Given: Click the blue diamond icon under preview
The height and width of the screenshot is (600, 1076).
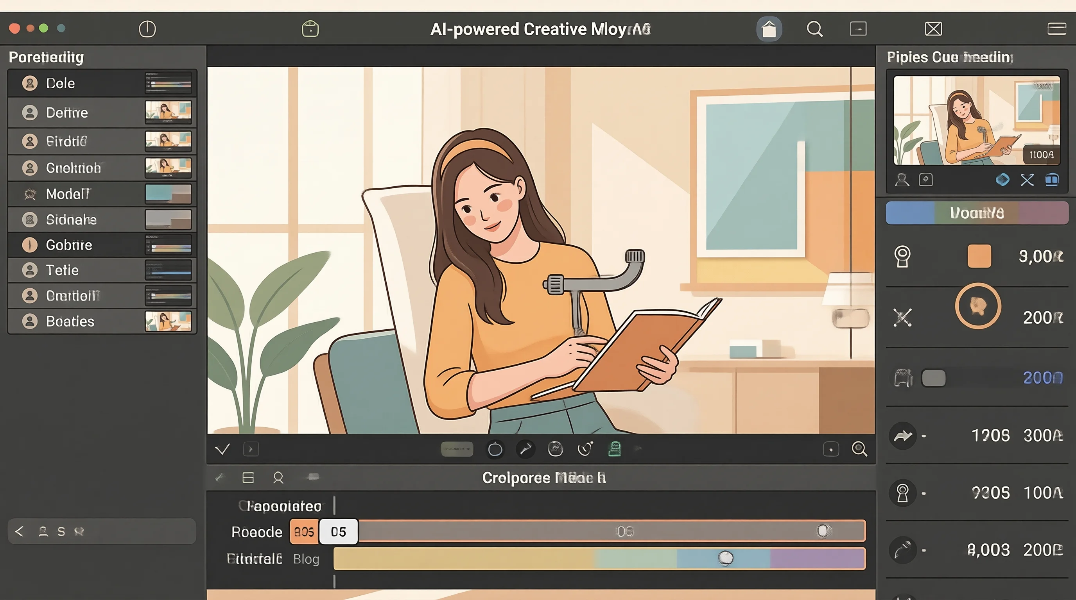Looking at the screenshot, I should click(x=1002, y=180).
